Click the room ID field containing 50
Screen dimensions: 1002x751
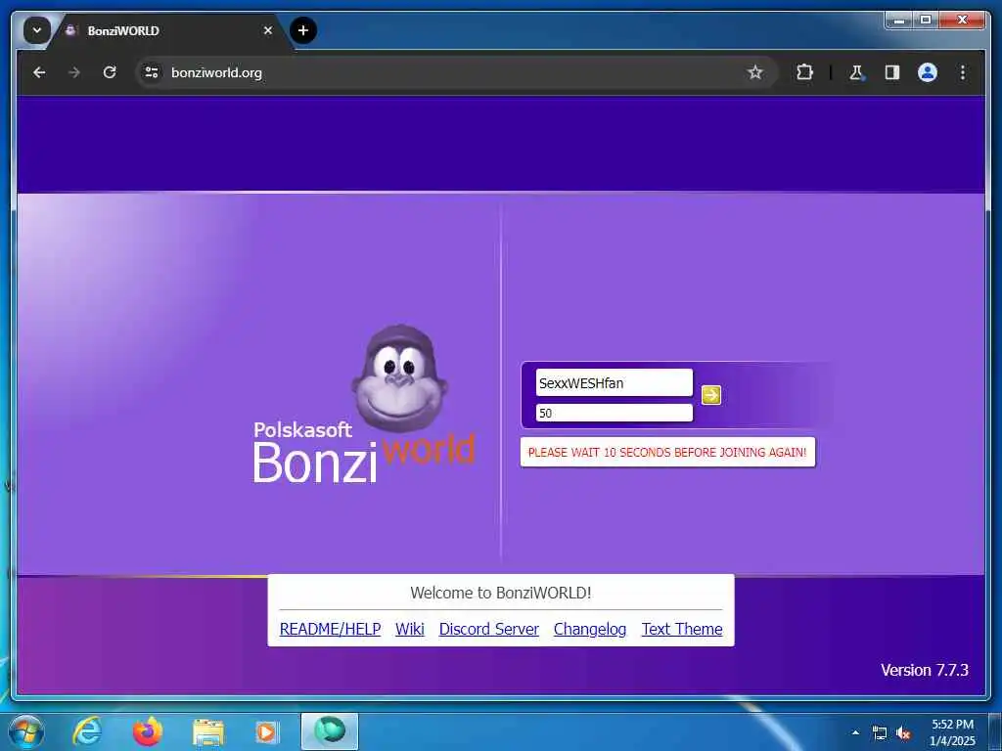614,413
